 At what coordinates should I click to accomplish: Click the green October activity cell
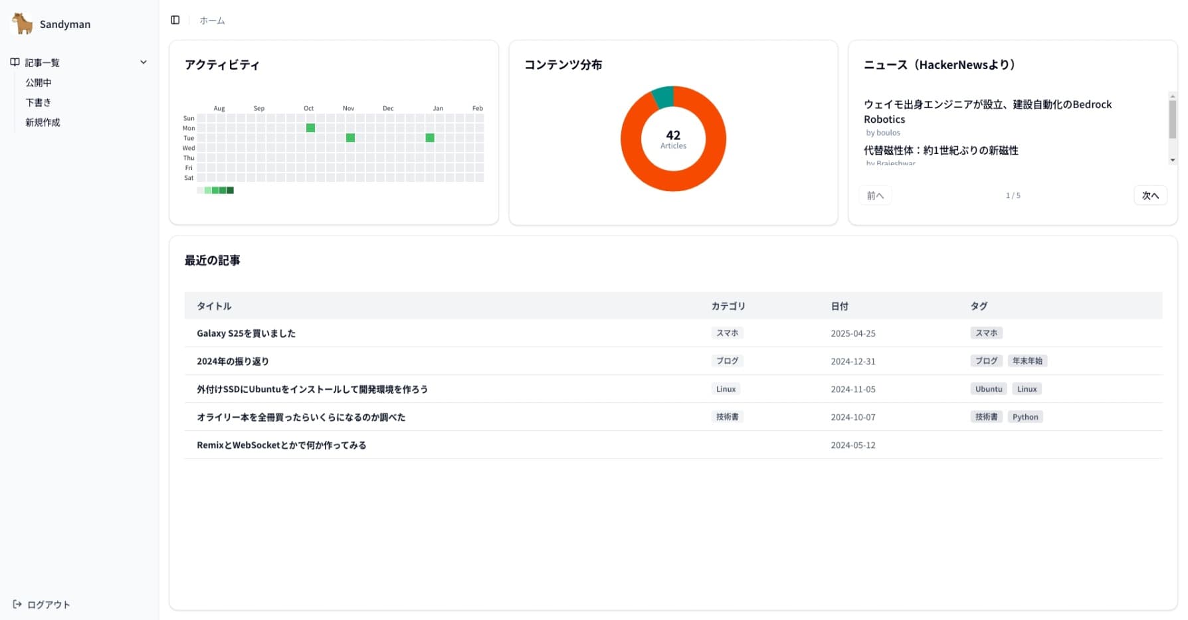tap(310, 127)
